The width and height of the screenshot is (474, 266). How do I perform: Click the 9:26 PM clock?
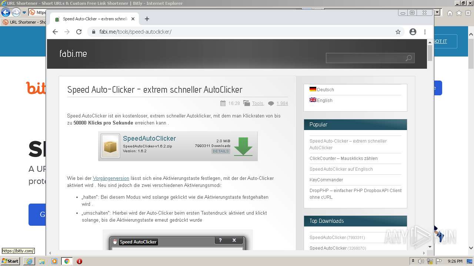(x=455, y=261)
